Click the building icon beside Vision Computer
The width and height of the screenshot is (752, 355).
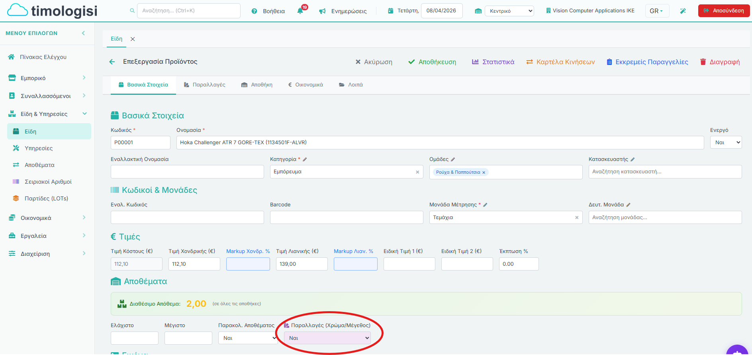[548, 11]
